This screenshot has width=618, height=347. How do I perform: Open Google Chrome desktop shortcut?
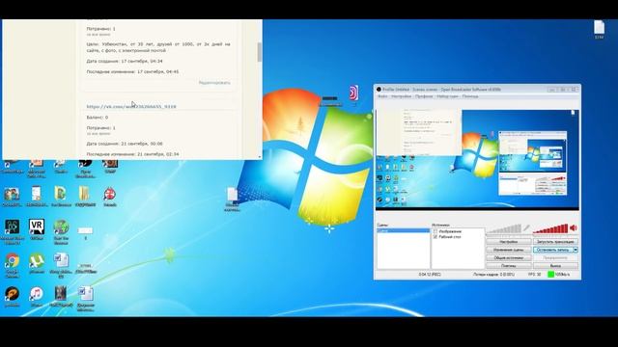13,262
